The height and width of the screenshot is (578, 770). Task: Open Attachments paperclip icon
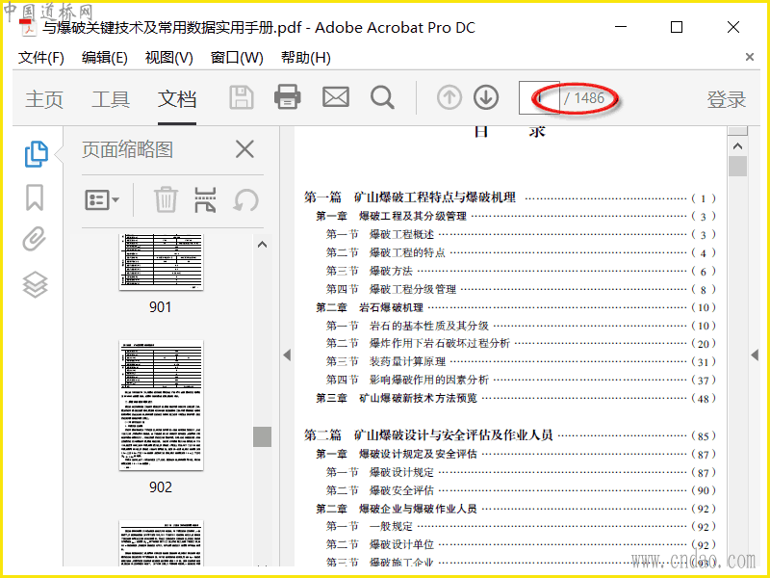35,239
